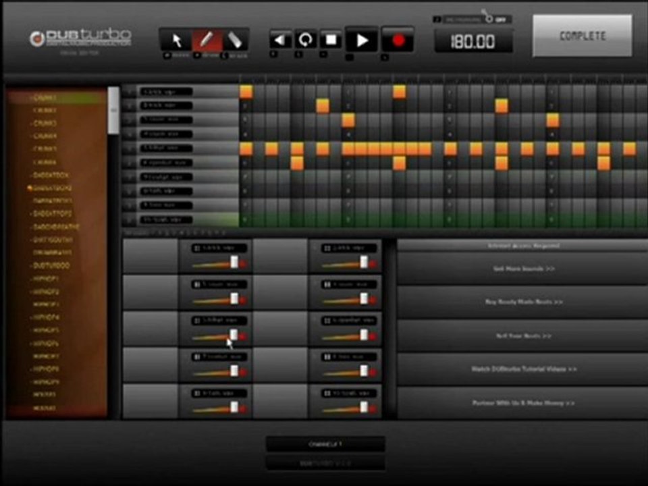Click the first orange note on track 3 snare
This screenshot has width=648, height=486.
point(348,120)
